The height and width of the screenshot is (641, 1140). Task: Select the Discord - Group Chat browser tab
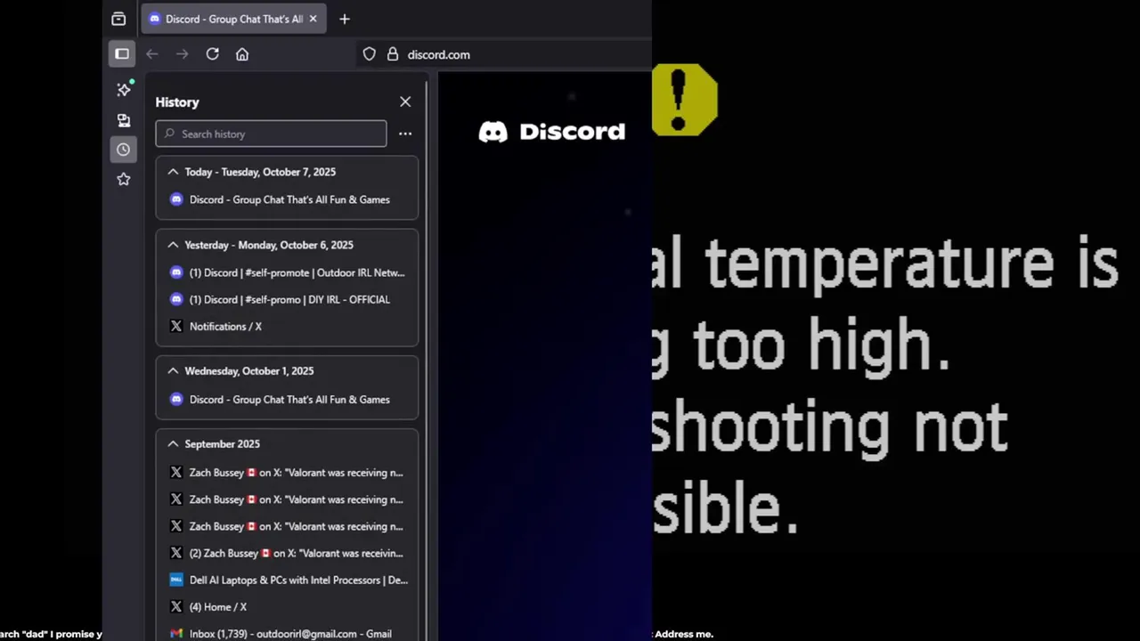pos(233,19)
